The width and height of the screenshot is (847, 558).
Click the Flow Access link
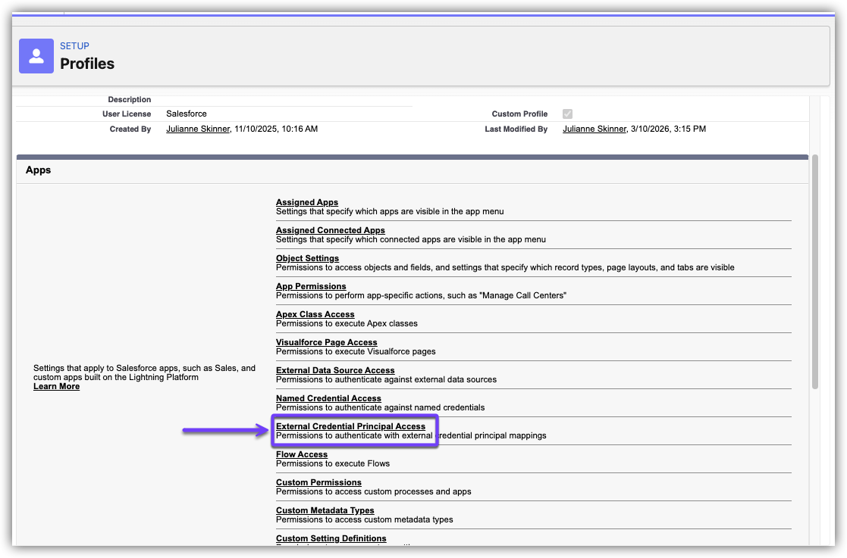pos(302,454)
